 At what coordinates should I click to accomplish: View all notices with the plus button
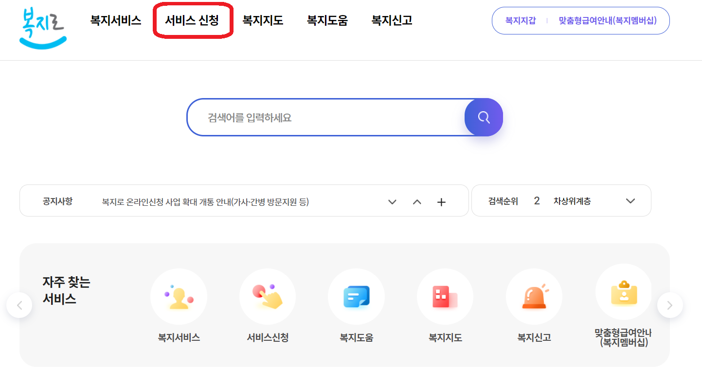click(x=441, y=202)
